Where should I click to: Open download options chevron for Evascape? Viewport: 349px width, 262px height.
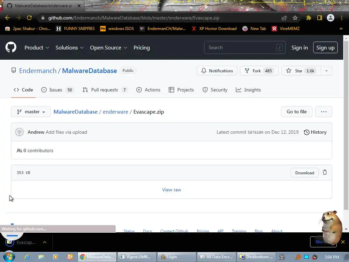[x=45, y=242]
